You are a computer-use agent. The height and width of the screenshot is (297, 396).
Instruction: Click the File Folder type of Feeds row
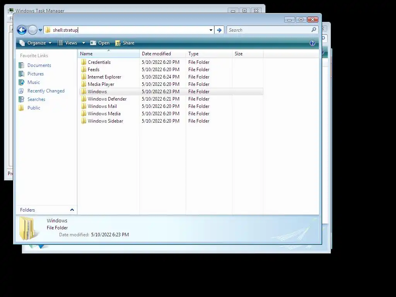tap(199, 70)
